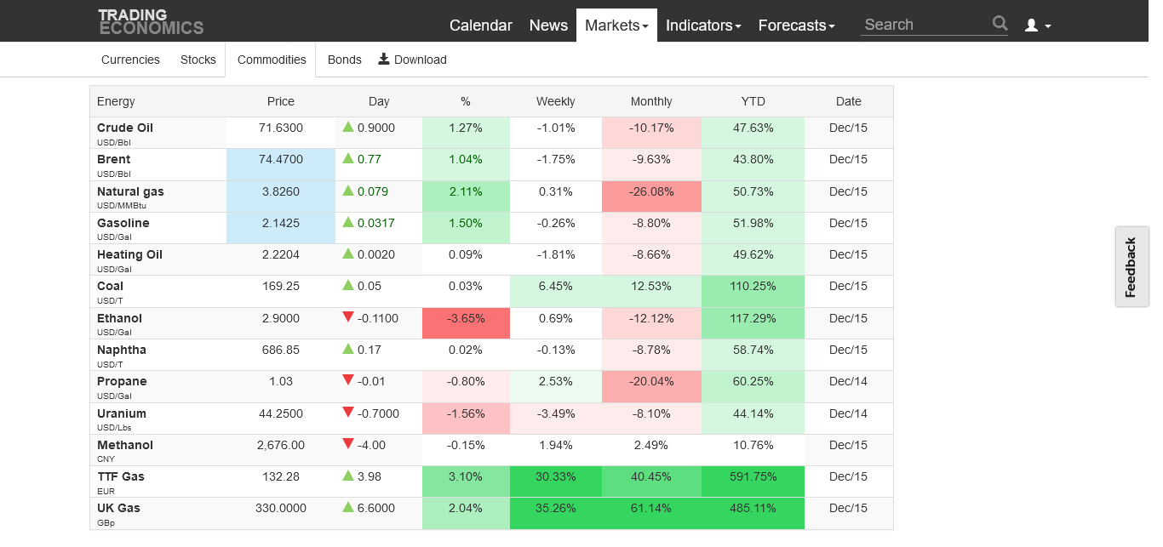Expand the Forecasts dropdown menu
The image size is (1163, 547).
pyautogui.click(x=796, y=26)
